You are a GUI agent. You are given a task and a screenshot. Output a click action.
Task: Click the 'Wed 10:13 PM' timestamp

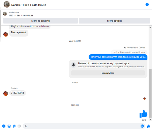[75, 41]
